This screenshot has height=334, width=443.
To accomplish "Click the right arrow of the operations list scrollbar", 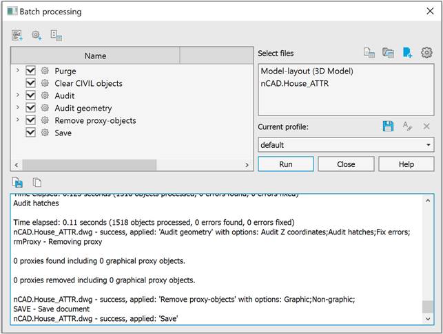I will click(247, 165).
